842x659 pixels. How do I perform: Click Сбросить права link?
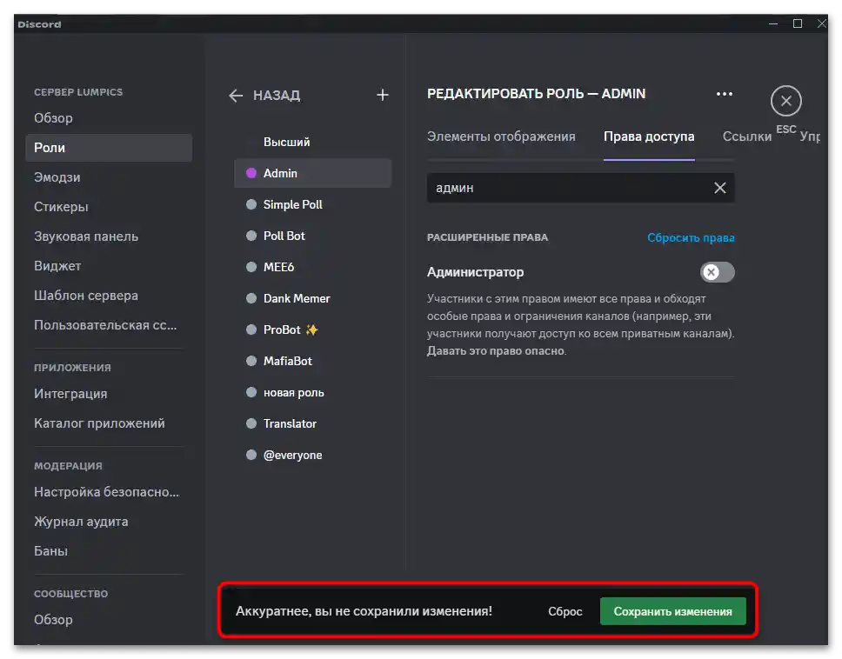pyautogui.click(x=691, y=237)
